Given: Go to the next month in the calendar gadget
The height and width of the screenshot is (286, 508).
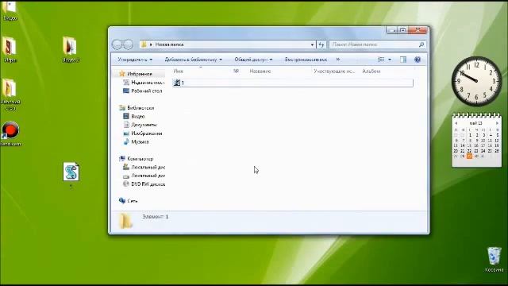Looking at the screenshot, I should 497,123.
